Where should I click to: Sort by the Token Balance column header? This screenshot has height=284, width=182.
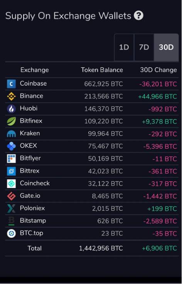click(102, 70)
